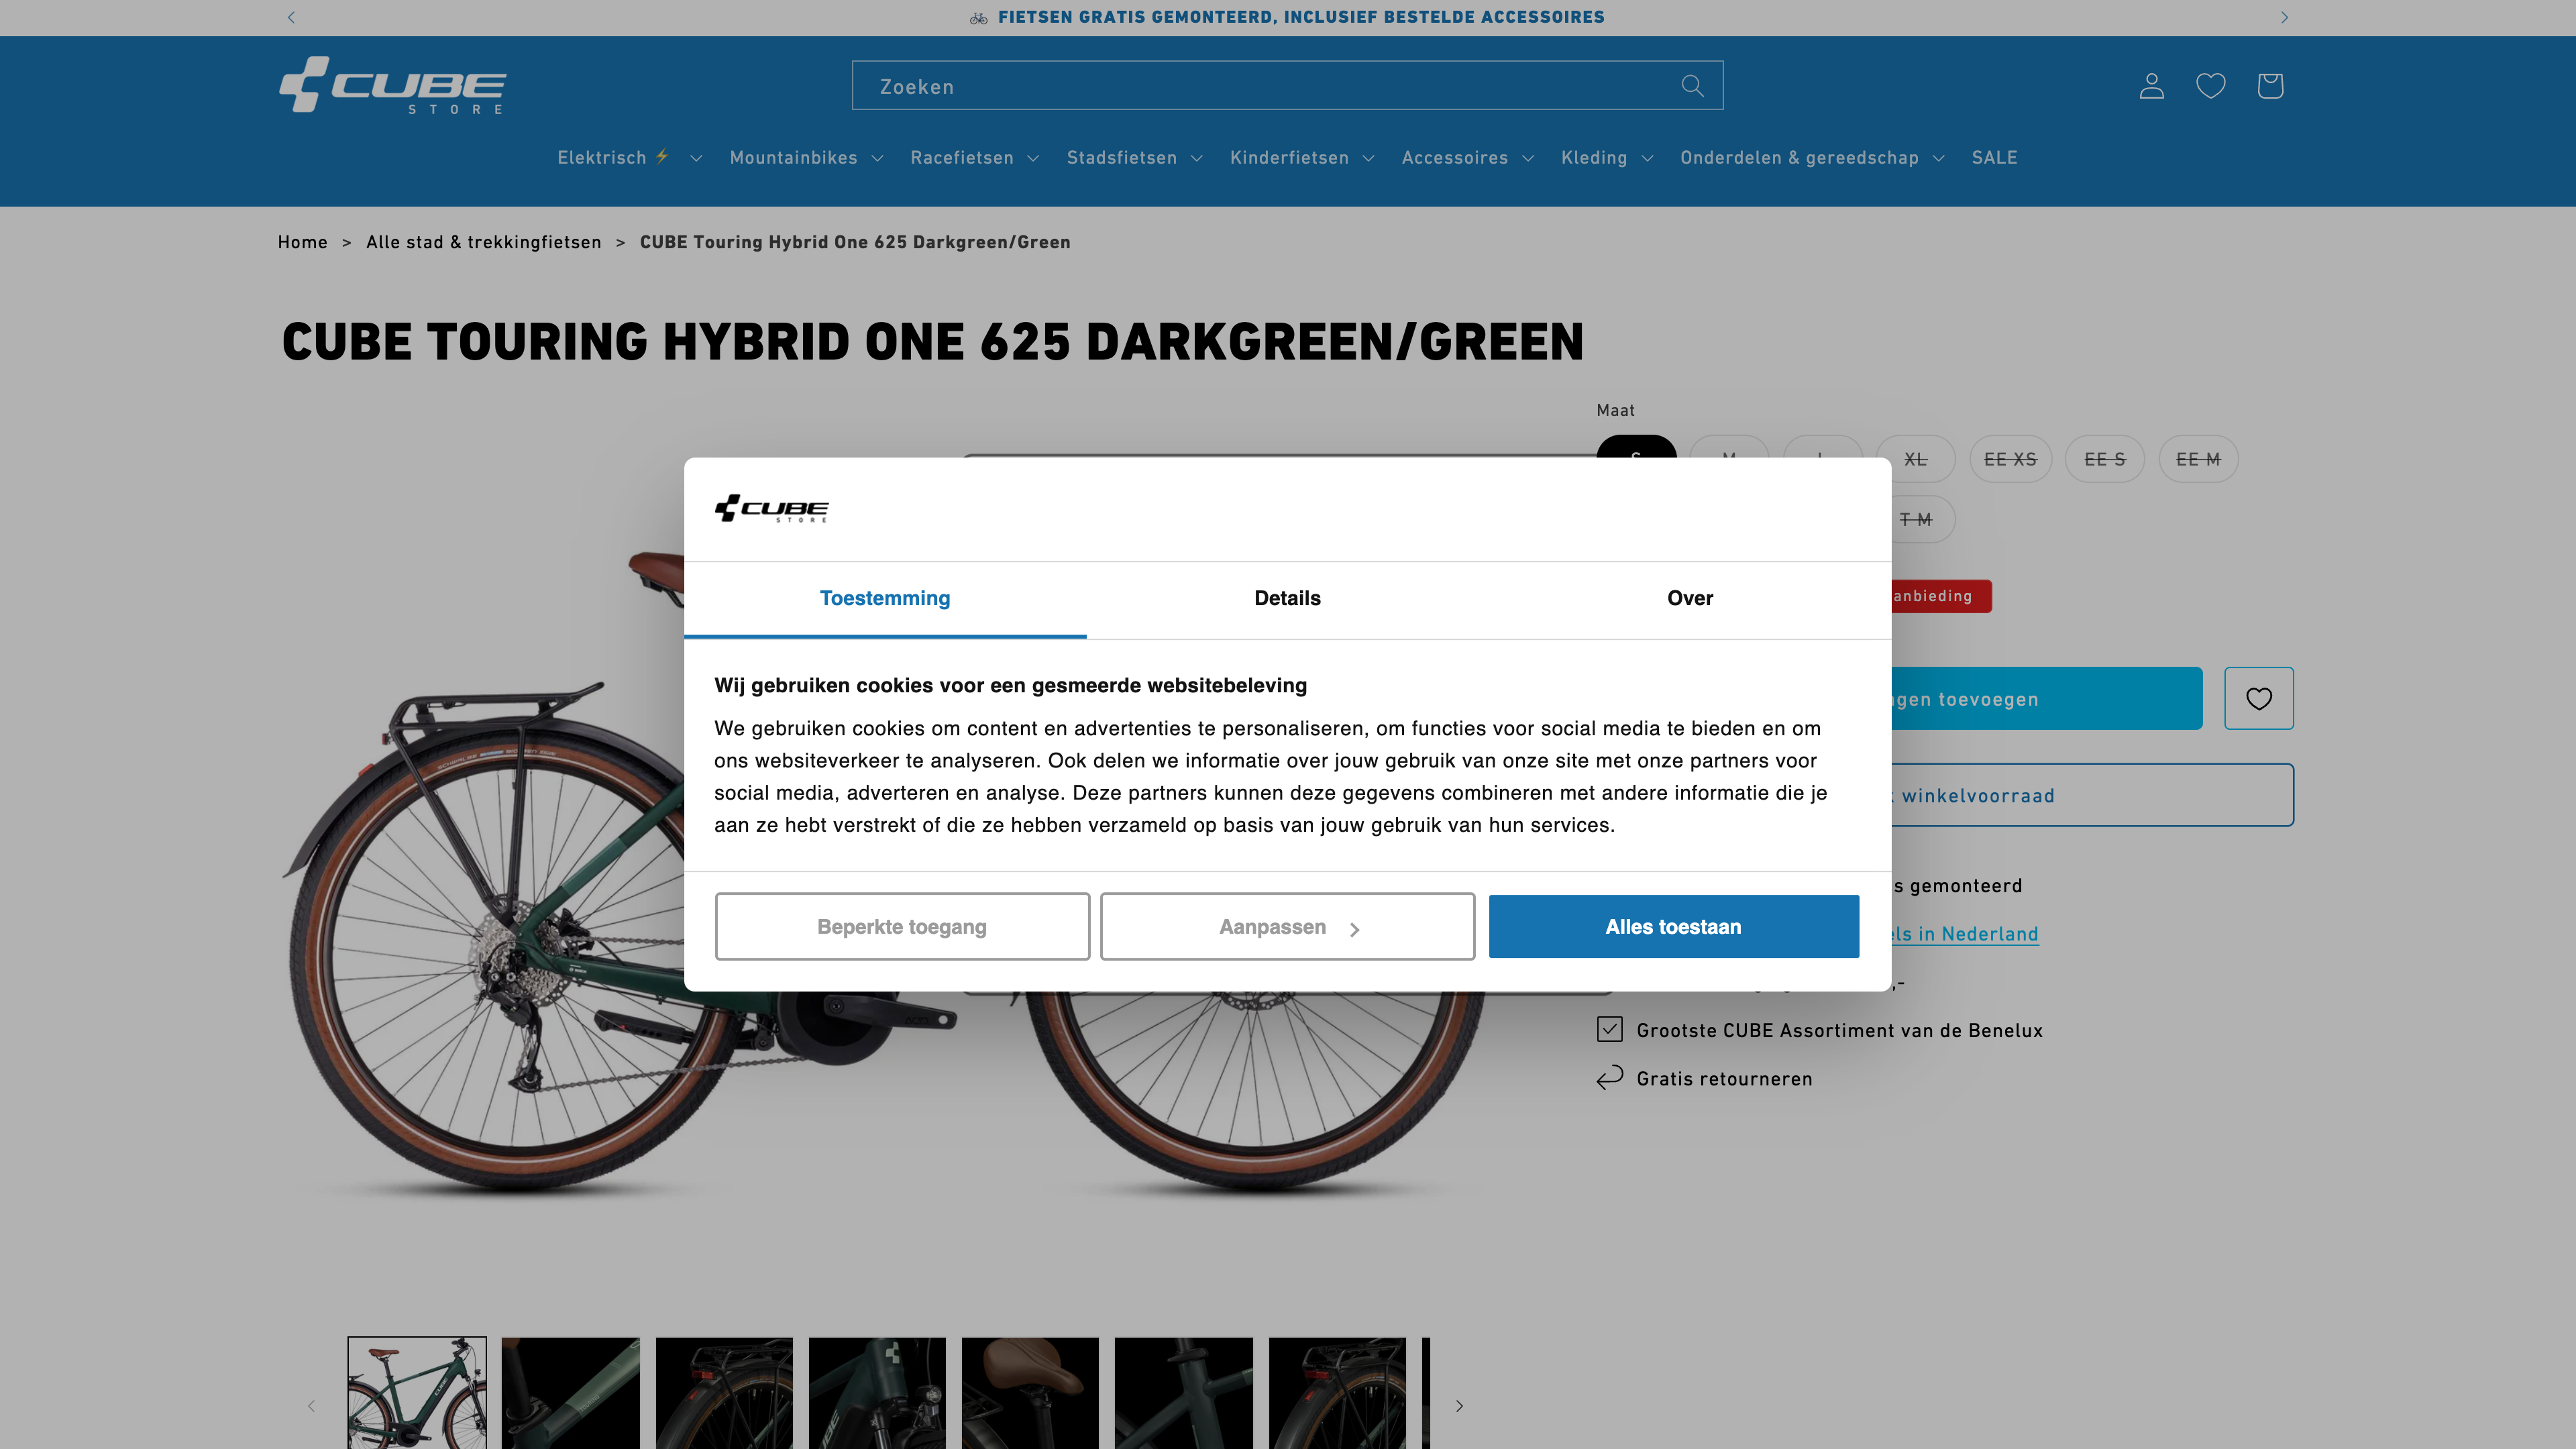2576x1449 pixels.
Task: Click the next announcement arrow at top right
Action: 2284,17
